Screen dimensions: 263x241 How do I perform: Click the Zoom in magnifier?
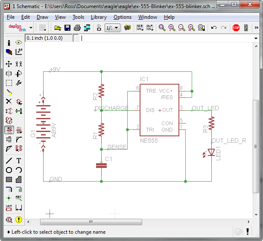tap(172, 28)
